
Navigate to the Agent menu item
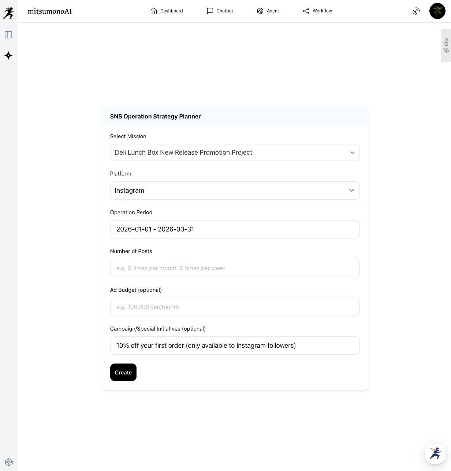click(x=268, y=11)
